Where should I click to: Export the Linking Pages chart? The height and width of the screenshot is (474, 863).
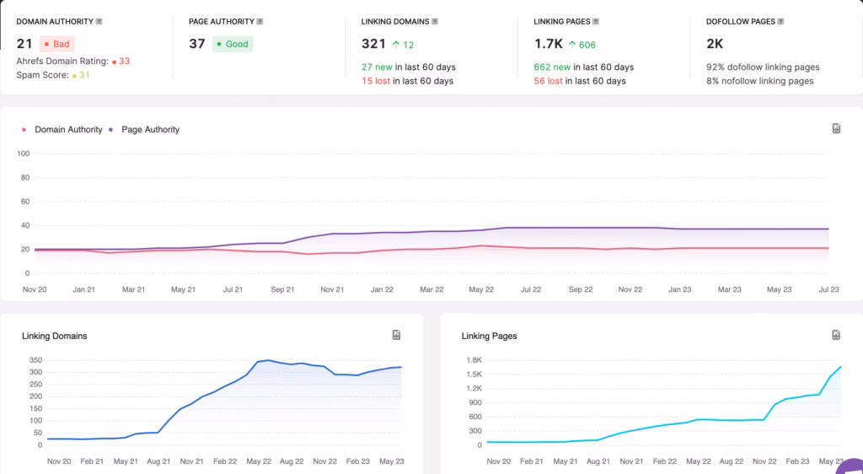pos(836,335)
